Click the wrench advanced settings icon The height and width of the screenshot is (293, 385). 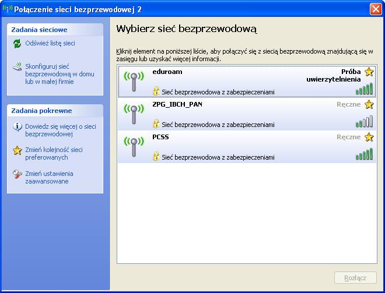click(17, 174)
